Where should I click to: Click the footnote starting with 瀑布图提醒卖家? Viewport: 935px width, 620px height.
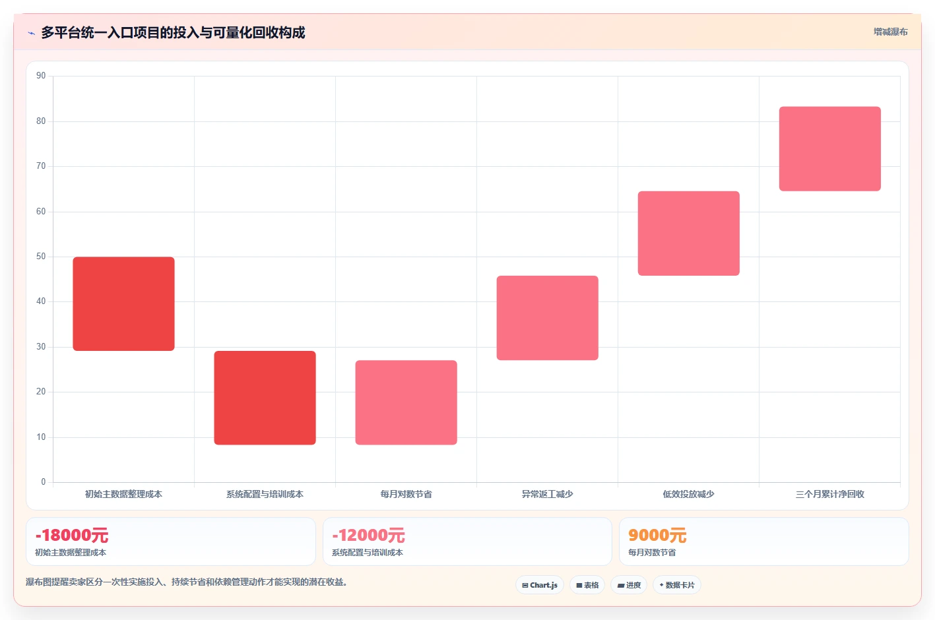tap(186, 582)
